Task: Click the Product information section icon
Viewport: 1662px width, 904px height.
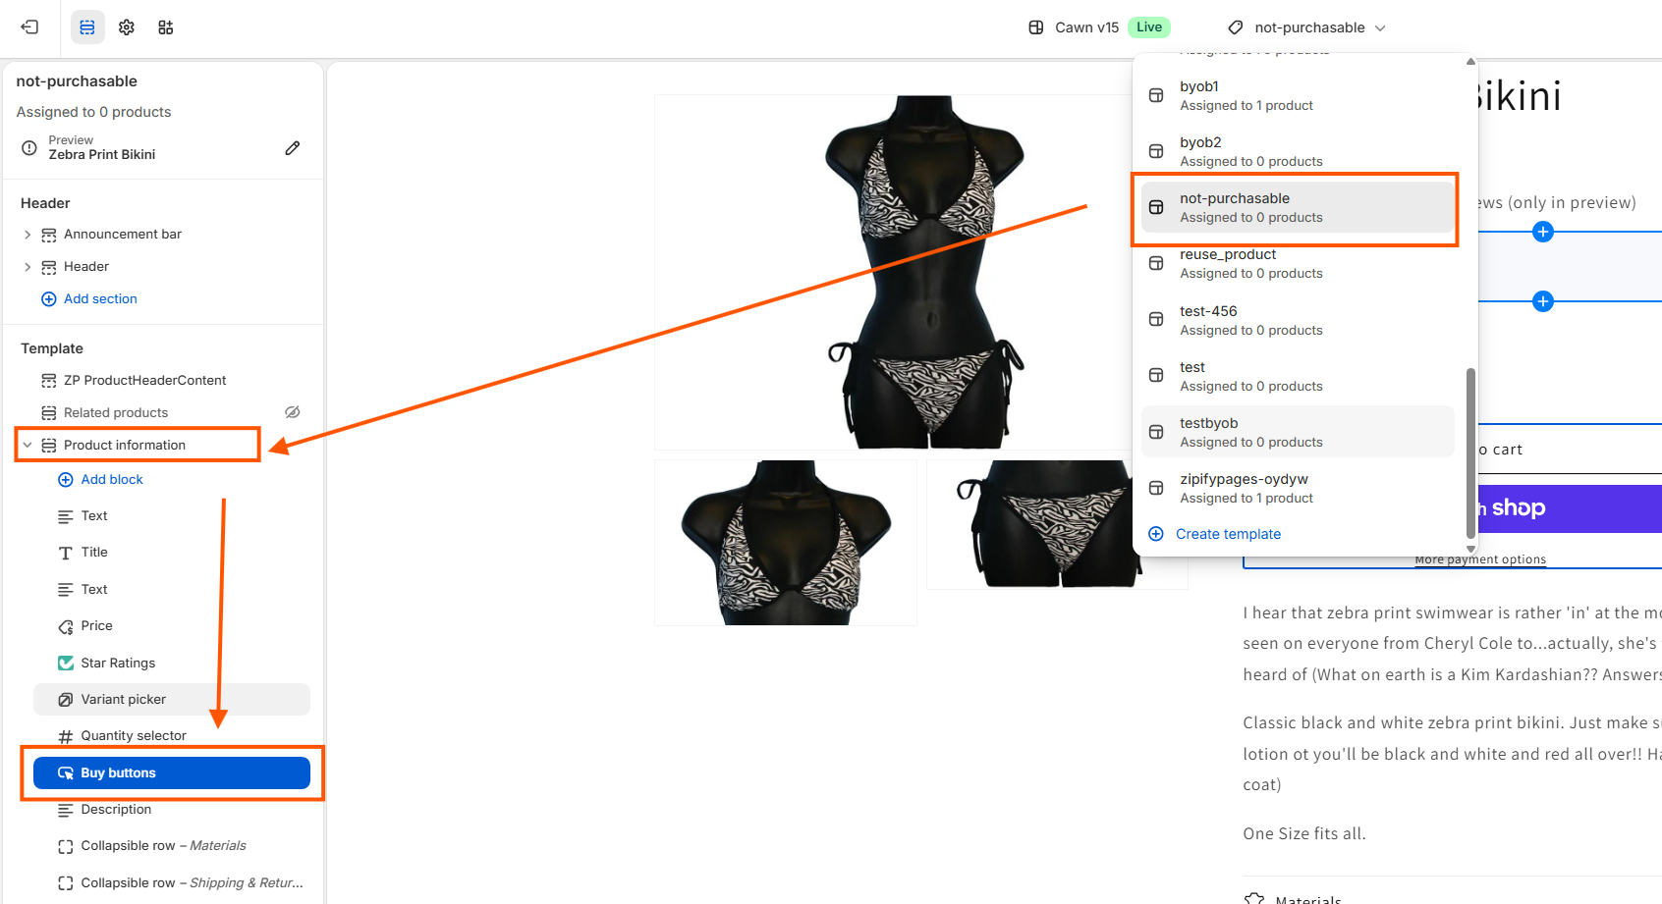Action: [x=48, y=446]
